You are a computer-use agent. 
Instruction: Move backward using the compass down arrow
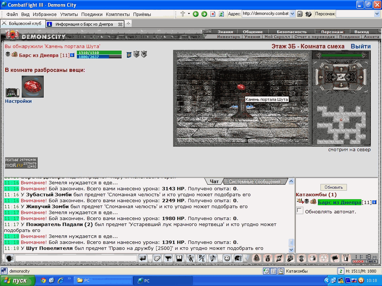click(341, 85)
